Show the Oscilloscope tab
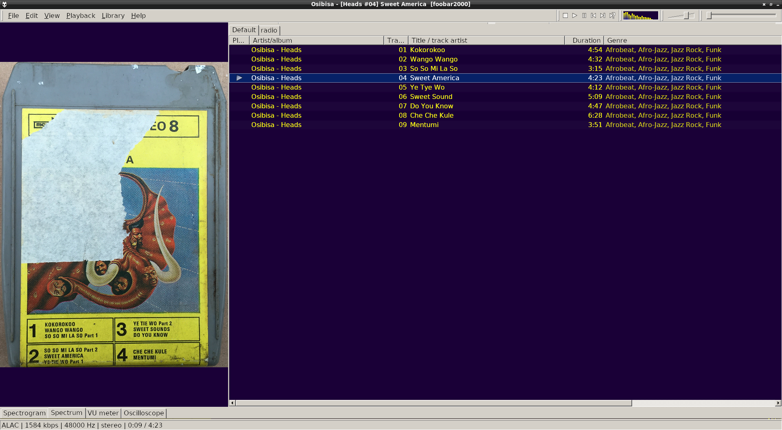Viewport: 782px width, 430px height. tap(144, 413)
